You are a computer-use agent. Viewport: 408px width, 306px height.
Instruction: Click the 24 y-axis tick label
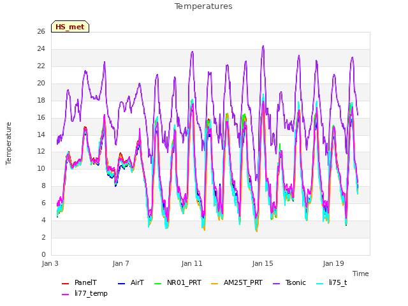tap(41, 48)
